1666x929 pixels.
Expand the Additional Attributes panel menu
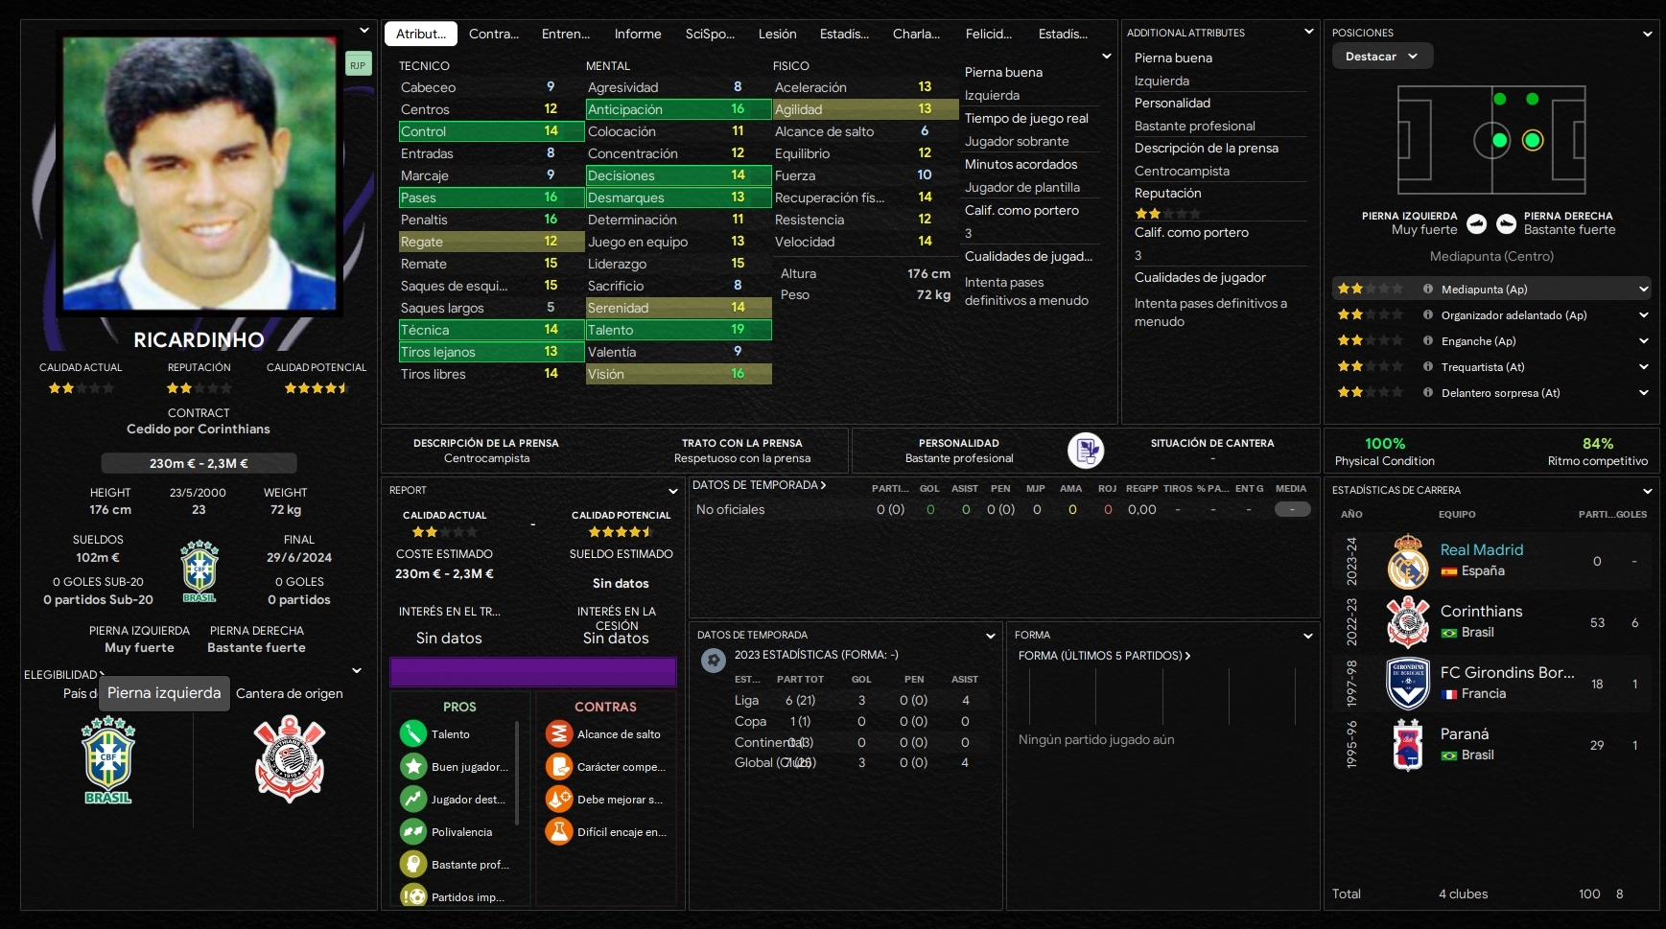1309,32
